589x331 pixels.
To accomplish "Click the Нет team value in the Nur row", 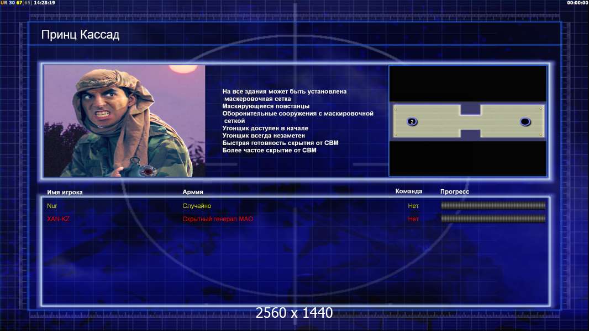I will [x=413, y=206].
